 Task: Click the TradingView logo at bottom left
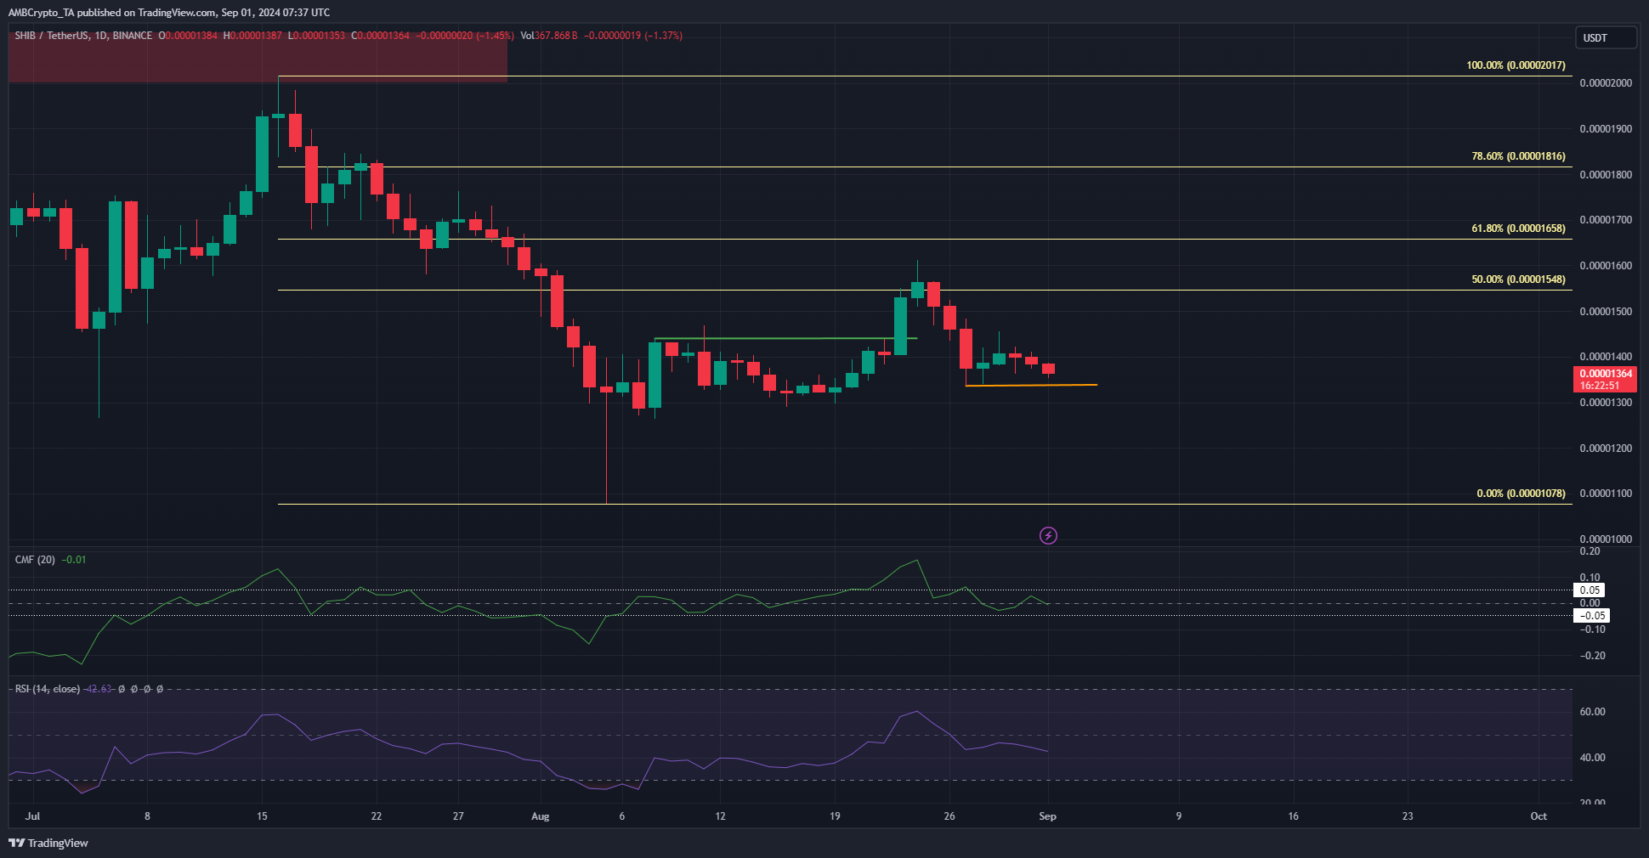[x=48, y=843]
